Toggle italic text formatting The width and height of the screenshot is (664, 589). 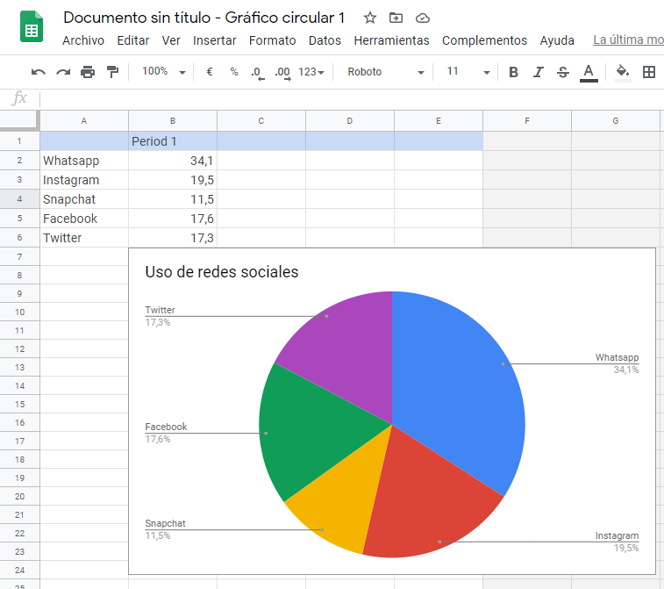pyautogui.click(x=539, y=72)
